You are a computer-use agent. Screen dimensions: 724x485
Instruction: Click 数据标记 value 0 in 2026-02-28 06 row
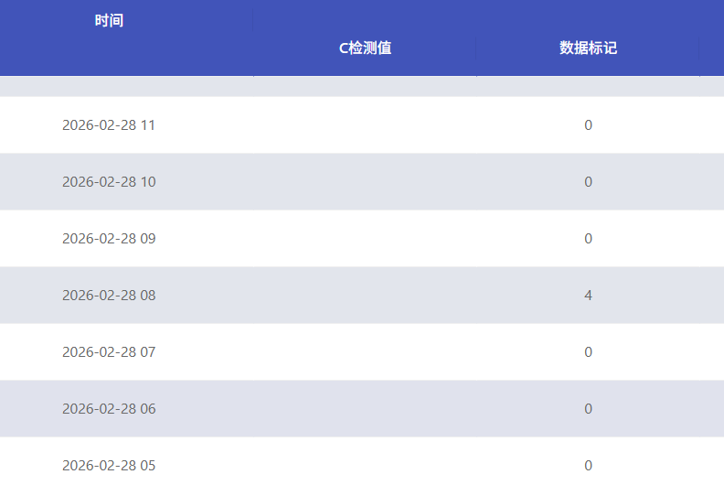click(x=588, y=409)
